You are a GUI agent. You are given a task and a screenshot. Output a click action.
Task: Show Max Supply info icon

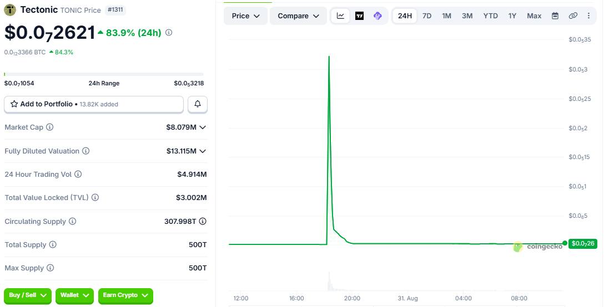point(50,268)
